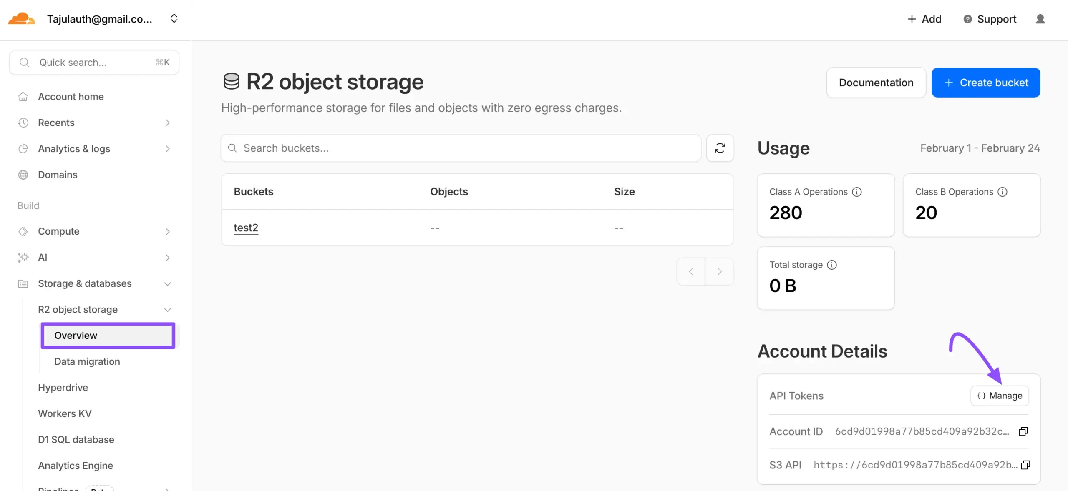Copy the Account ID value
This screenshot has width=1068, height=491.
click(1023, 431)
